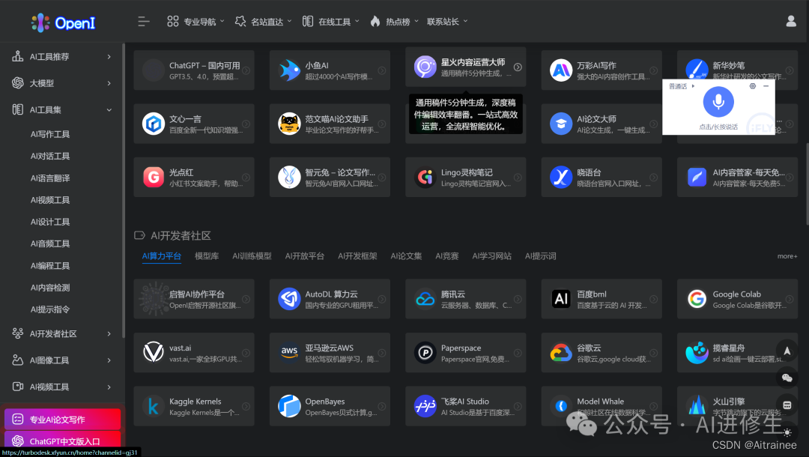Click the 光点红 red G icon
Screen dimensions: 809x457
tap(154, 178)
